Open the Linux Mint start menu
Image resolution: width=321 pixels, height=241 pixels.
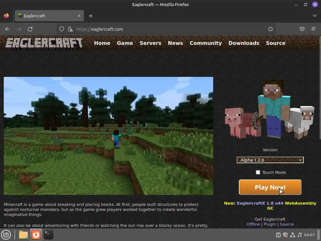click(x=6, y=235)
